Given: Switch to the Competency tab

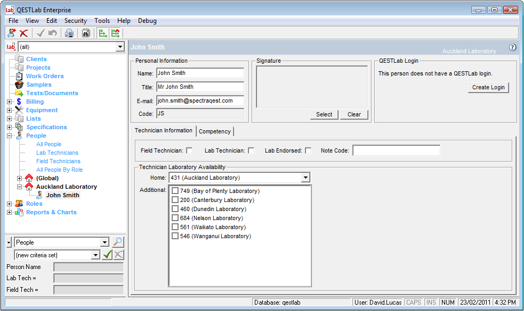Looking at the screenshot, I should pos(215,131).
